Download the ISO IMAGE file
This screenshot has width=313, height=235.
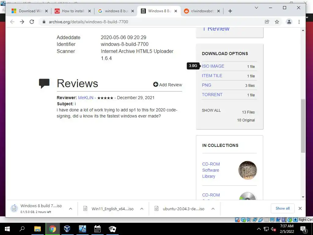(x=213, y=66)
